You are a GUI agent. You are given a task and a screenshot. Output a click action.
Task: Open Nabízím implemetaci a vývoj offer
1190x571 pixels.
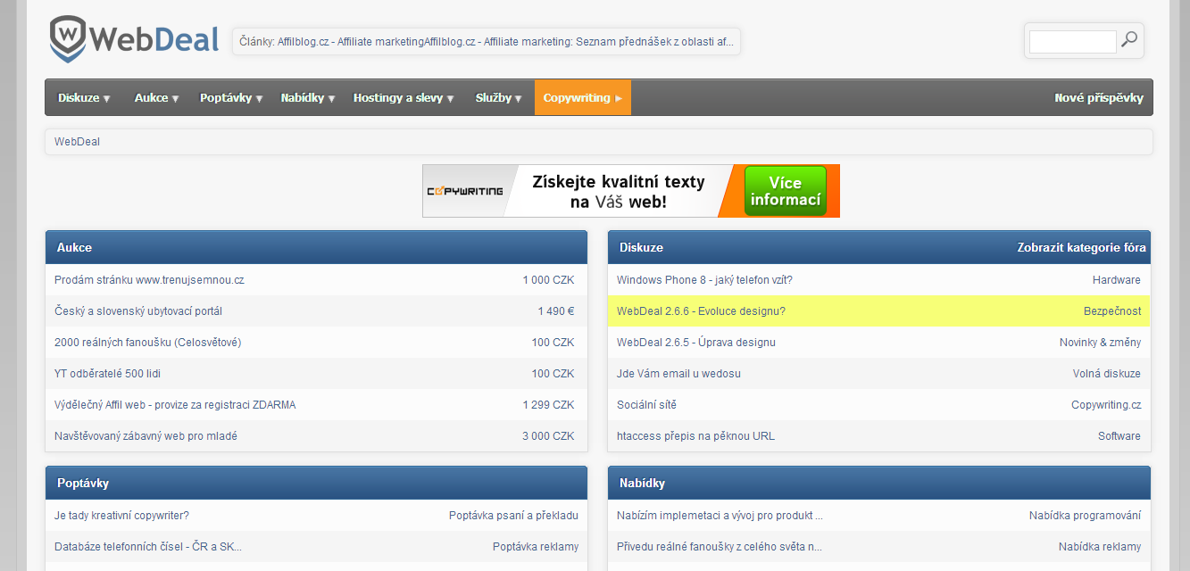coord(720,516)
